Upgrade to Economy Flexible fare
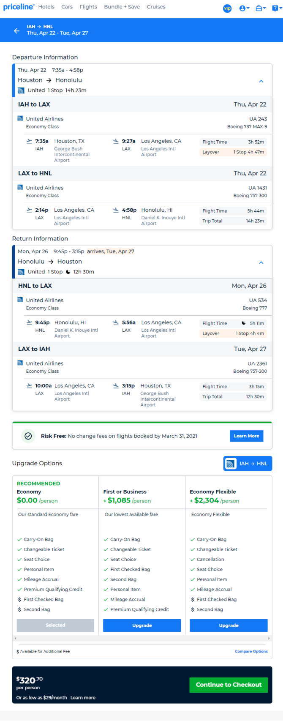 [x=229, y=625]
